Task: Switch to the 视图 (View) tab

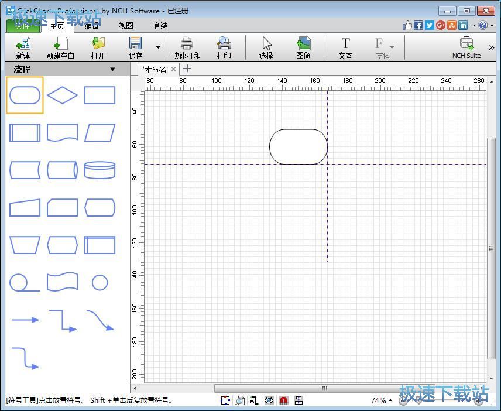Action: click(126, 26)
